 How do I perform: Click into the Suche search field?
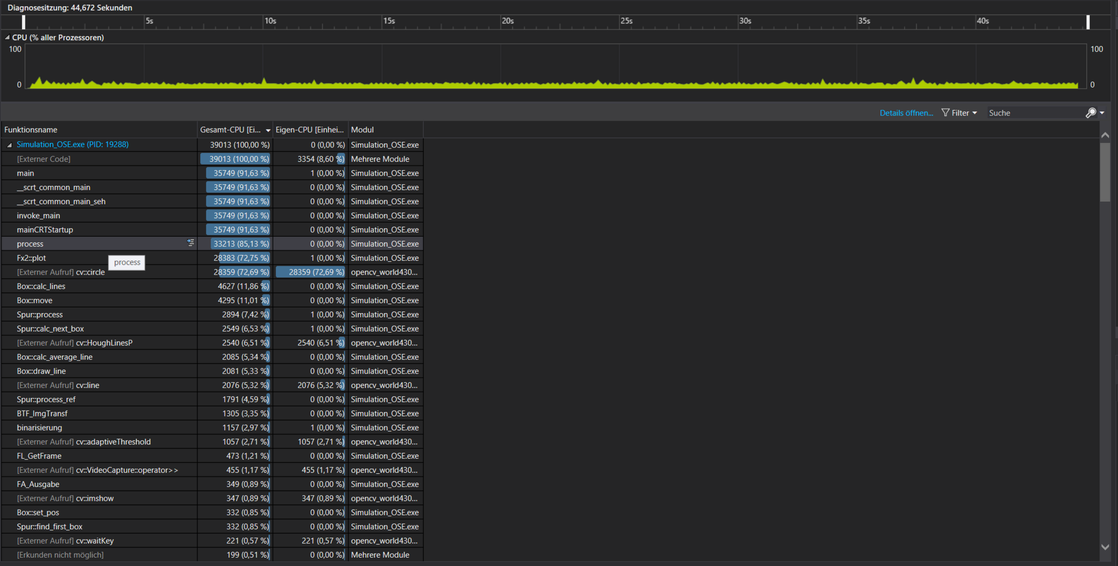(x=1034, y=113)
